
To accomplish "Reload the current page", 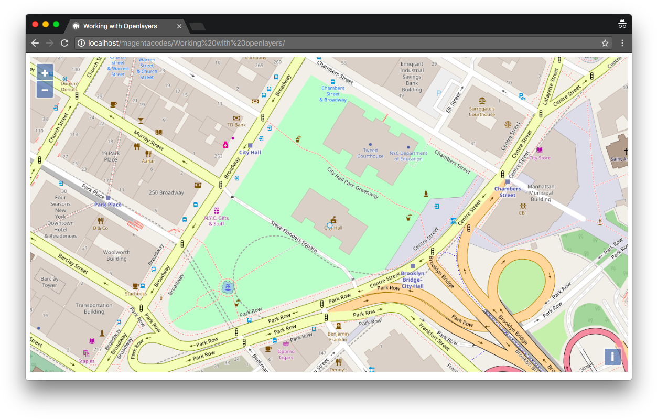I will coord(64,43).
